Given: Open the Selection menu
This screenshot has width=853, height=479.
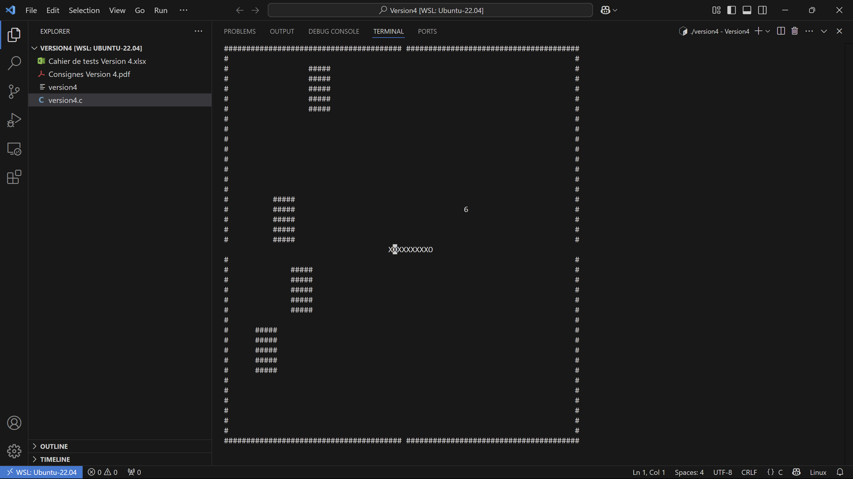Looking at the screenshot, I should pos(84,10).
